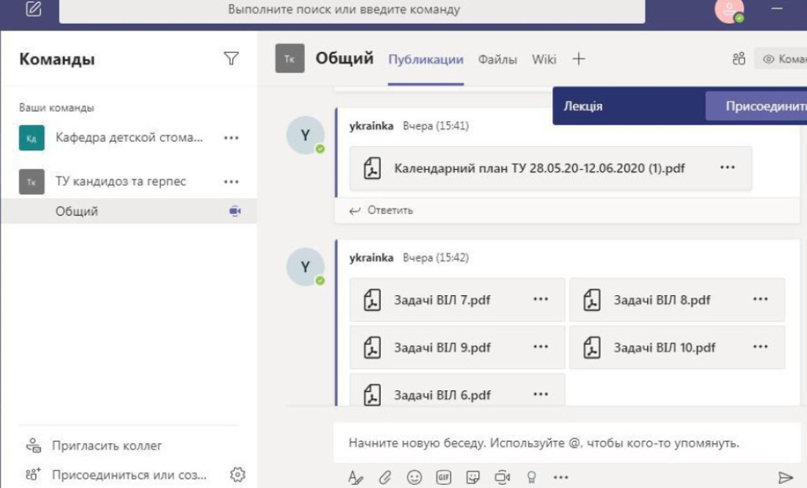Screen dimensions: 807x488
Task: Expand extra compose options via ellipsis
Action: pyautogui.click(x=561, y=477)
